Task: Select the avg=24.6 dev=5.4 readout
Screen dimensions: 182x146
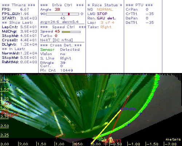Action: coord(59,22)
